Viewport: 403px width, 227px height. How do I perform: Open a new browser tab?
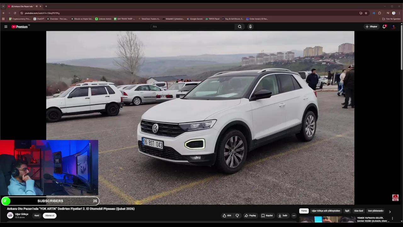46,6
